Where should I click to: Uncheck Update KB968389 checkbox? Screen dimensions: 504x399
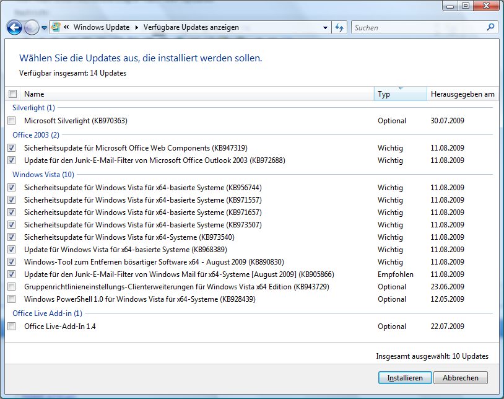[x=12, y=250]
